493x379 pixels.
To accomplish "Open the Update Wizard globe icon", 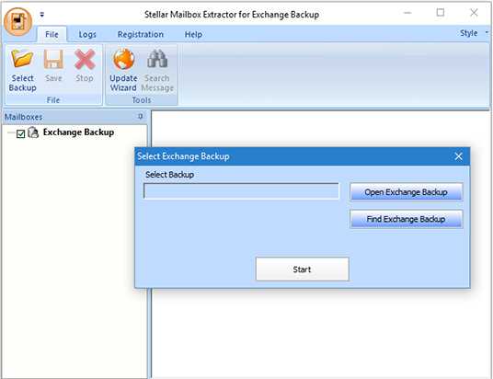I will [124, 59].
